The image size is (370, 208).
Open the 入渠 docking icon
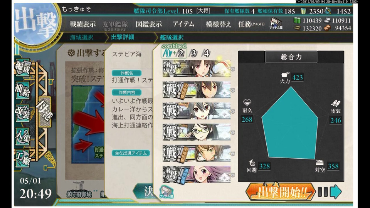[x=22, y=136]
